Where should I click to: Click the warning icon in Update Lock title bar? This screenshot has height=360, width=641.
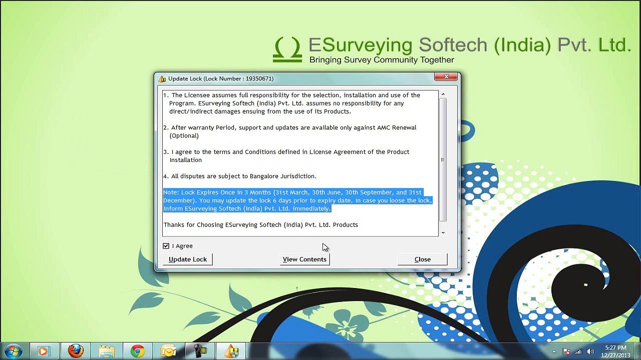[x=162, y=78]
